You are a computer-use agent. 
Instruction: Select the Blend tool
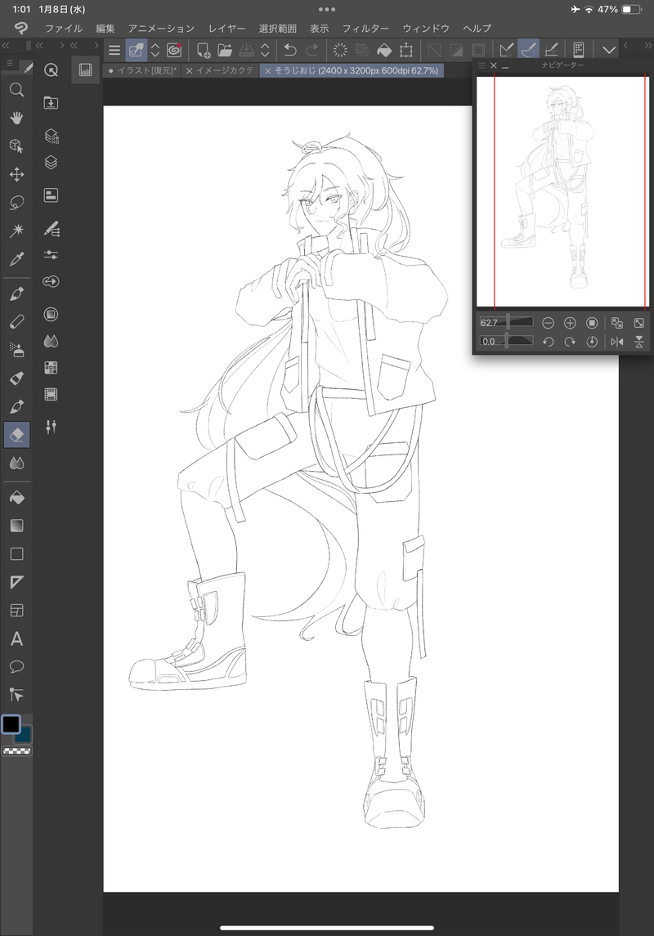coord(16,463)
